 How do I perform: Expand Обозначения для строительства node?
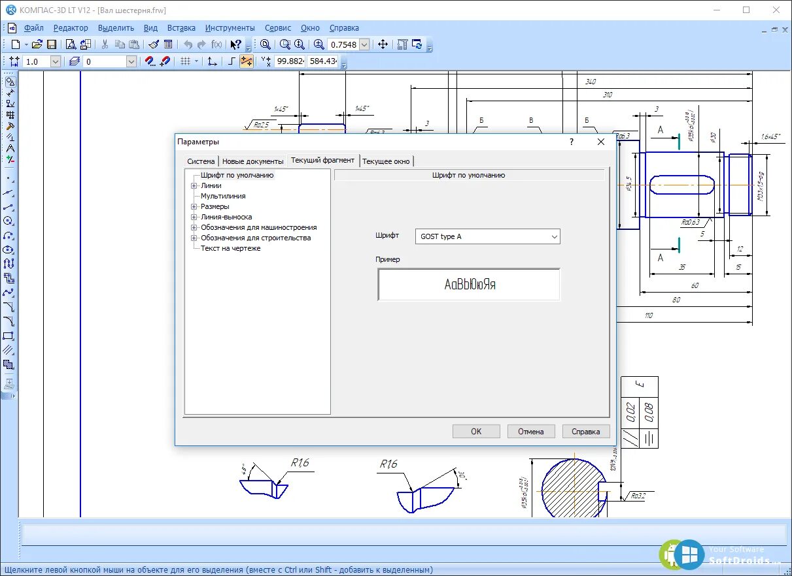coord(194,238)
